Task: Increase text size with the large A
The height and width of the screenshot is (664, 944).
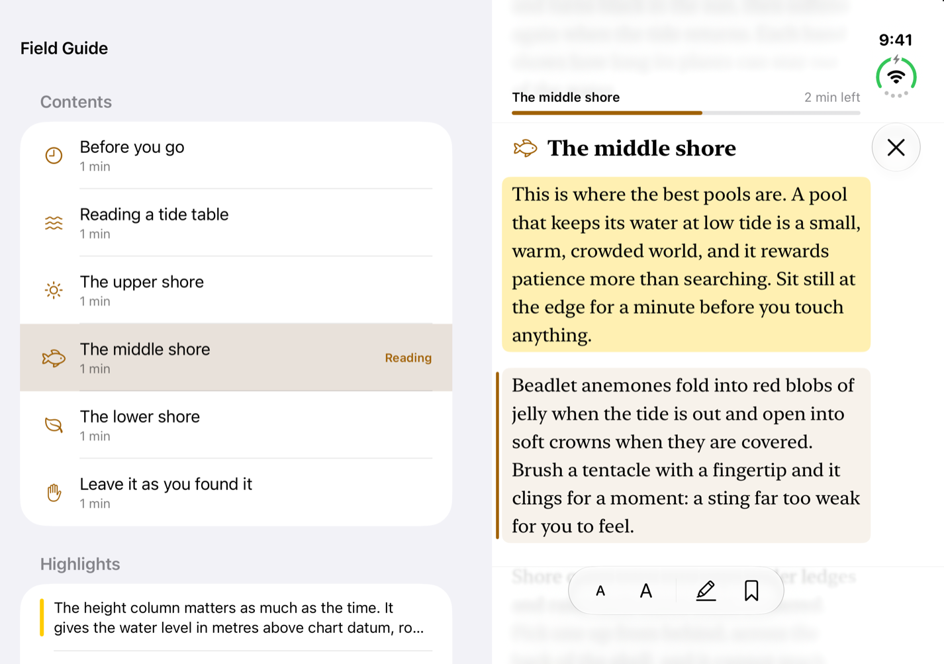Action: pyautogui.click(x=646, y=591)
